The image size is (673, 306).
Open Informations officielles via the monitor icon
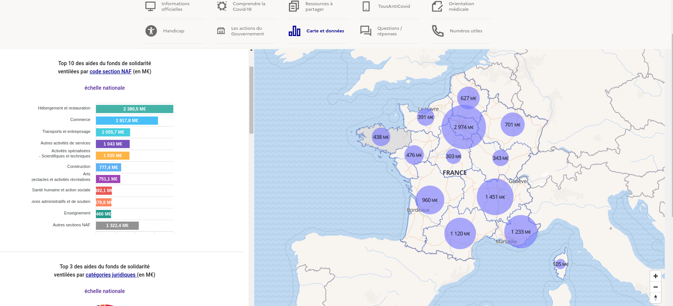[x=150, y=6]
